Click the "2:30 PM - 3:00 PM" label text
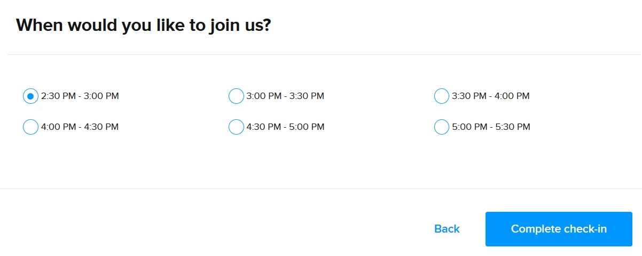The height and width of the screenshot is (256, 642). pos(80,96)
